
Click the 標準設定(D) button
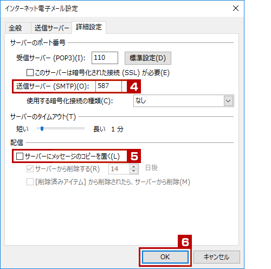(148, 58)
